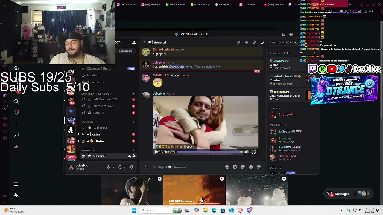
Task: Open the gift icon in message bar
Action: (x=227, y=167)
